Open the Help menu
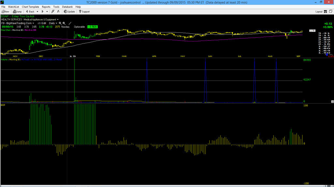The width and height of the screenshot is (334, 187). (78, 7)
